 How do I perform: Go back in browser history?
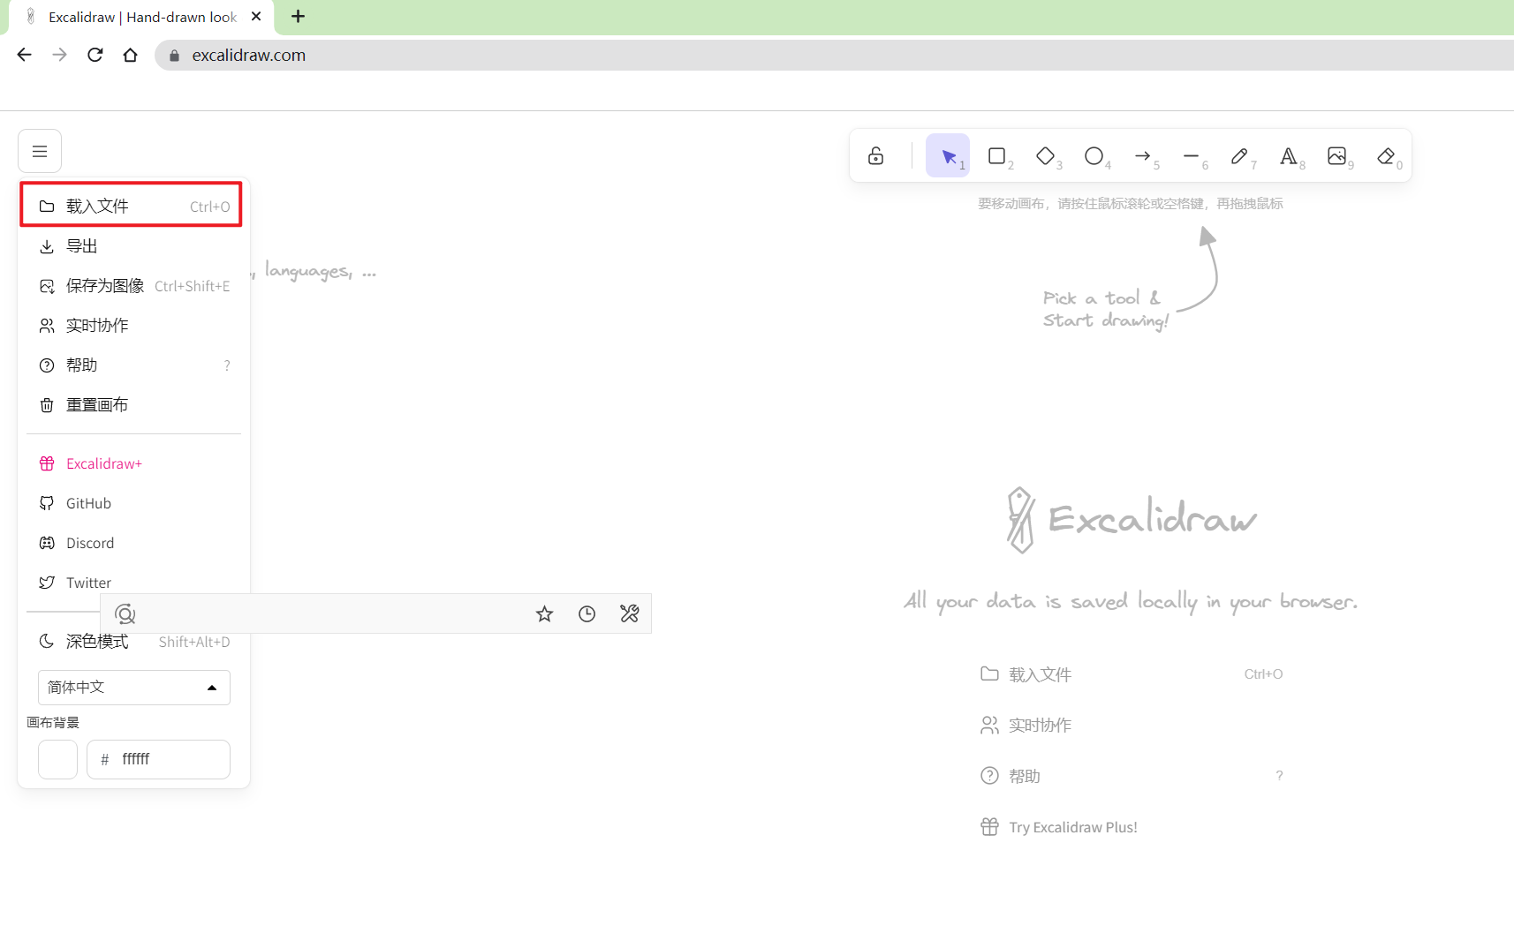(25, 55)
